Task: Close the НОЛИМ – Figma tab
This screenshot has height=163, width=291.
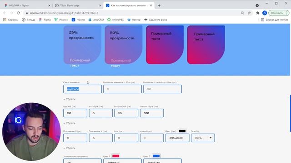Action: coord(49,5)
